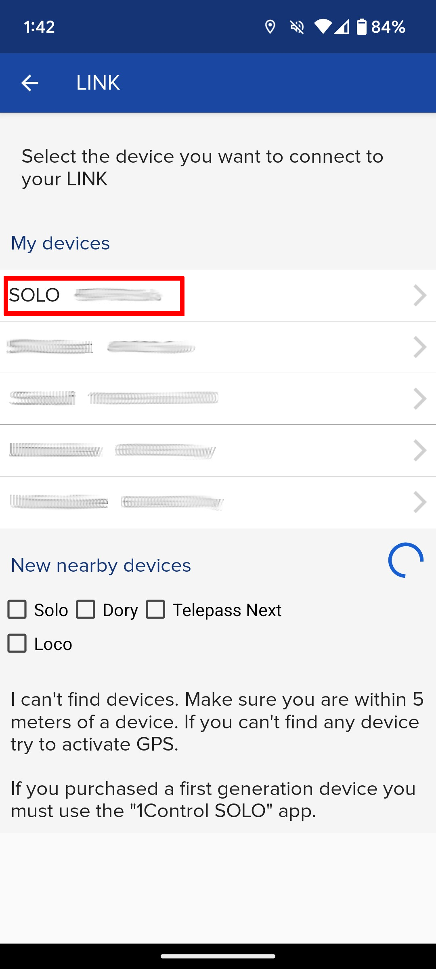Tap the My devices section heading
The height and width of the screenshot is (969, 436).
point(60,243)
